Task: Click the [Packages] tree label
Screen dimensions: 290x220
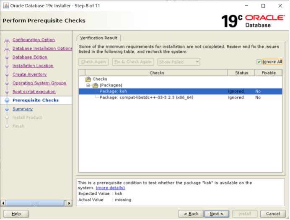Action: 111,85
